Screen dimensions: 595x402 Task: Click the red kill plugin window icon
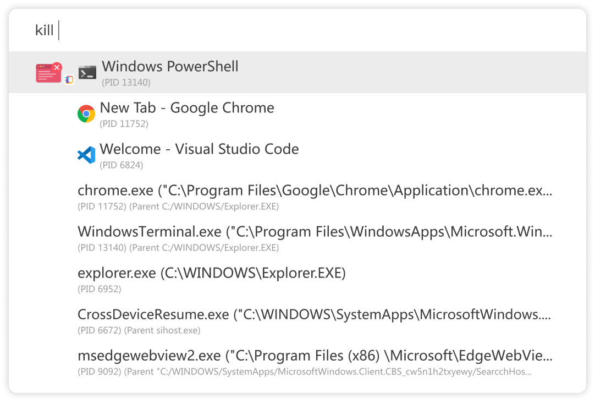tap(48, 73)
